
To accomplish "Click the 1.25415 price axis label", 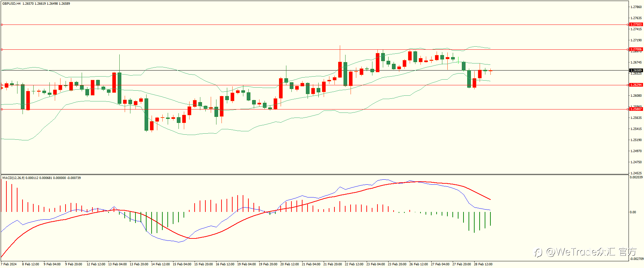I will (636, 129).
